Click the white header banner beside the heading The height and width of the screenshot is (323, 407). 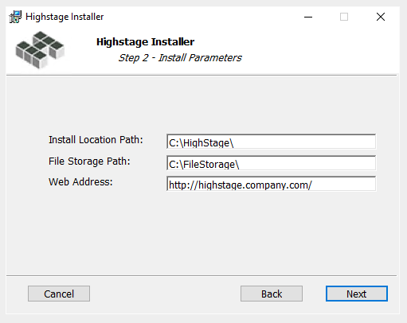tap(319, 49)
